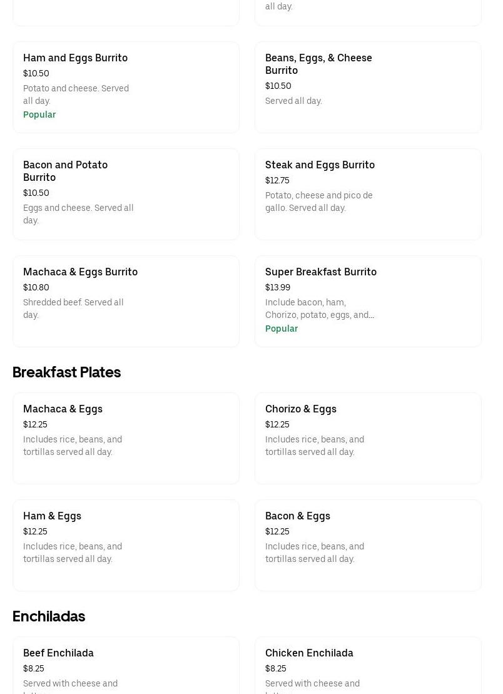Click the $13.99 price of Super Breakfast Burrito

[x=278, y=288]
